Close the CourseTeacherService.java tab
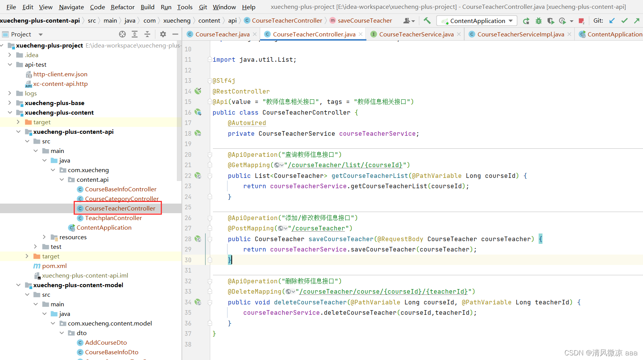 pos(459,34)
